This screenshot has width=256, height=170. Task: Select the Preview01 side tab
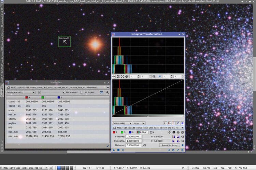[2, 91]
